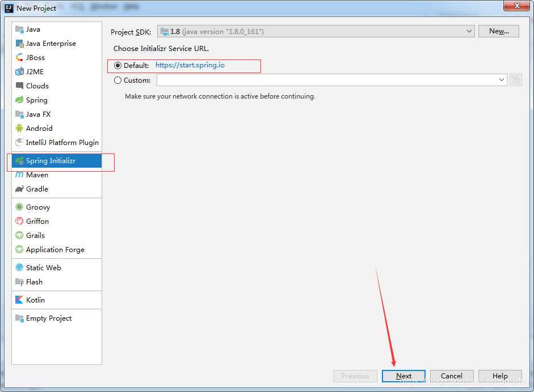The height and width of the screenshot is (392, 534).
Task: Select the "Application Forge" row text
Action: coord(55,250)
